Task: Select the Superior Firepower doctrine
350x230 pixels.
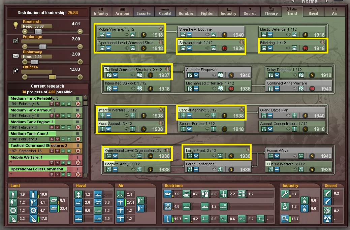Action: click(x=218, y=72)
